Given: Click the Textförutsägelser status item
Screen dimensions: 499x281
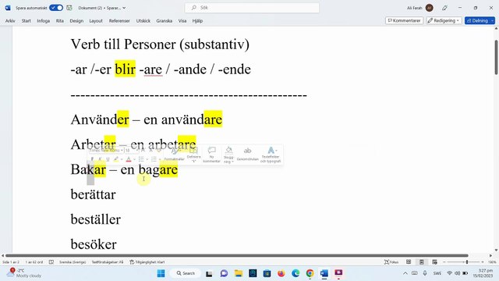Looking at the screenshot, I should coord(108,262).
